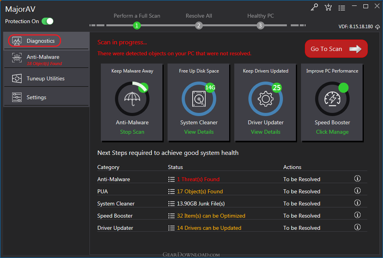Screen dimensions: 383x258
Task: Open the list menu icon in title bar
Action: [x=342, y=8]
